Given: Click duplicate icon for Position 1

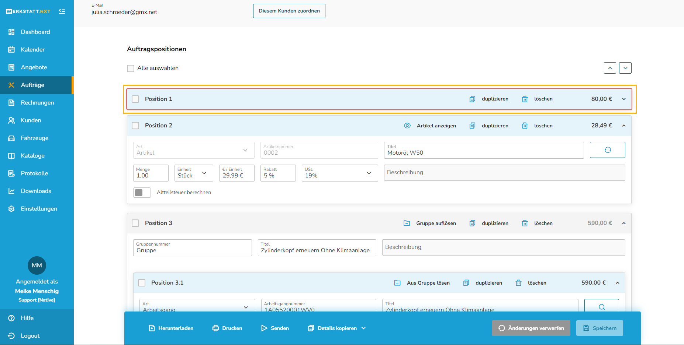Looking at the screenshot, I should pos(472,99).
